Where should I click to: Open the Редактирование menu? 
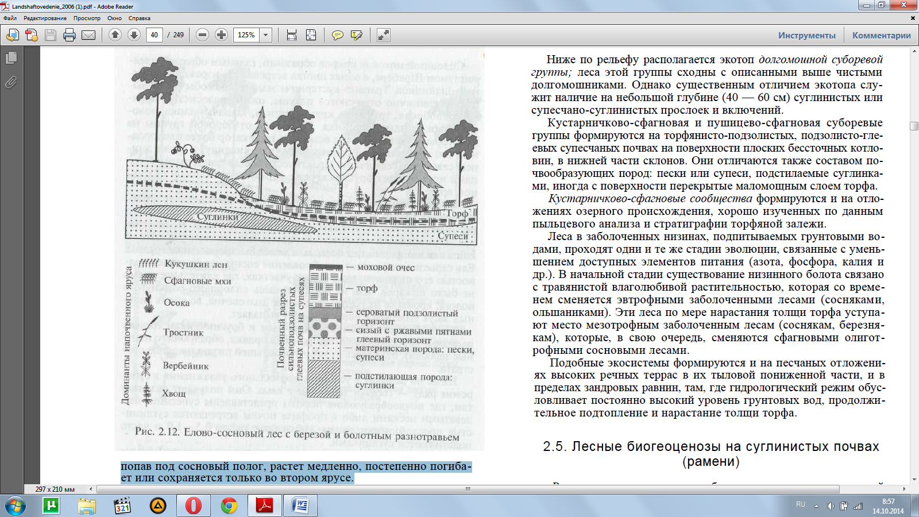click(45, 18)
